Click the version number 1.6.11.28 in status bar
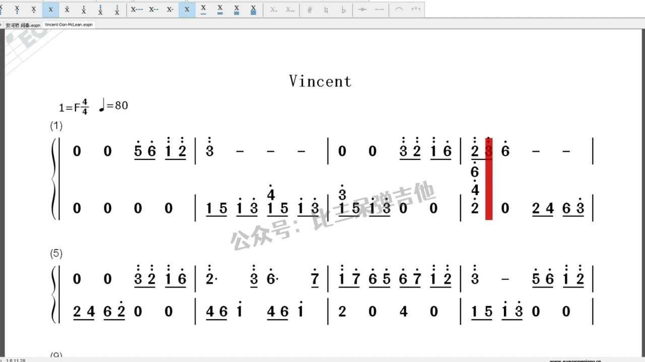This screenshot has height=362, width=645. coord(16,360)
